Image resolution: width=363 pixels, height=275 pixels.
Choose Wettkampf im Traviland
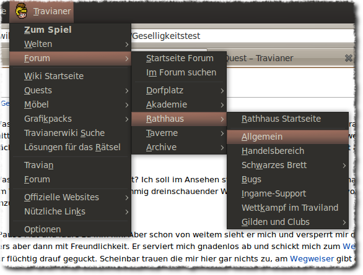point(288,208)
